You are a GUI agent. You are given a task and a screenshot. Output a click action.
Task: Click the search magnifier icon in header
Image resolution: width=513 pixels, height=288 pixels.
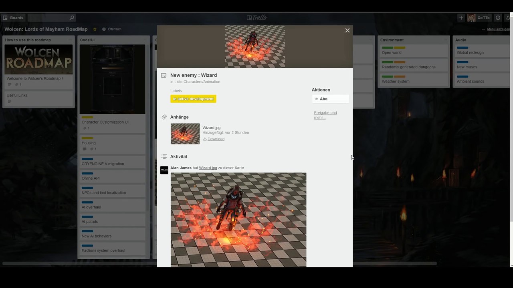pyautogui.click(x=72, y=18)
